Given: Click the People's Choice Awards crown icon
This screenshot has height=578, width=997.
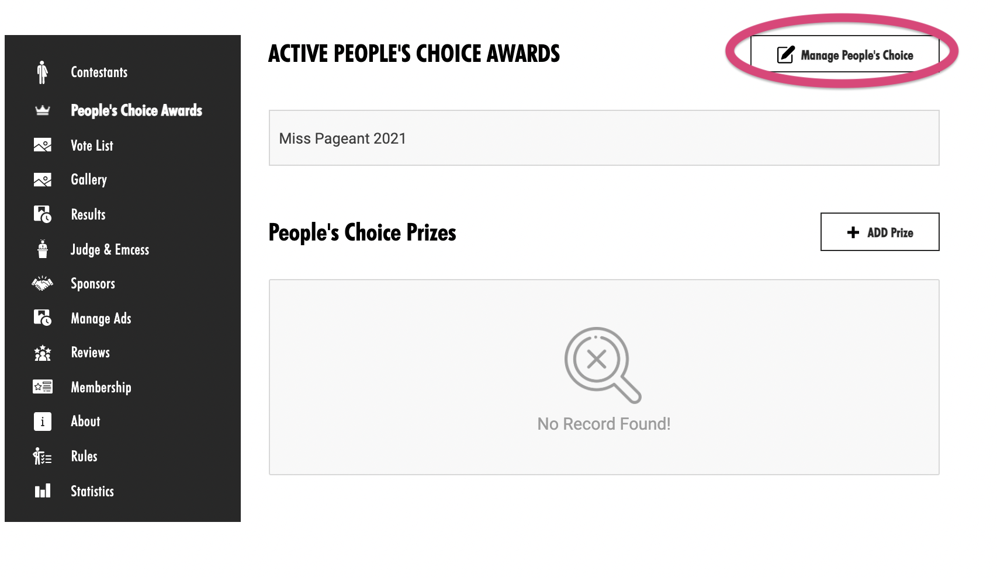Looking at the screenshot, I should pos(43,110).
